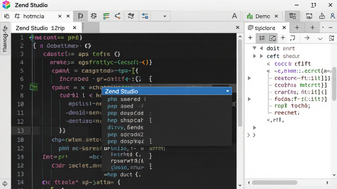337x189 pixels.
Task: Select the crarbte tree row
Action: point(300,92)
